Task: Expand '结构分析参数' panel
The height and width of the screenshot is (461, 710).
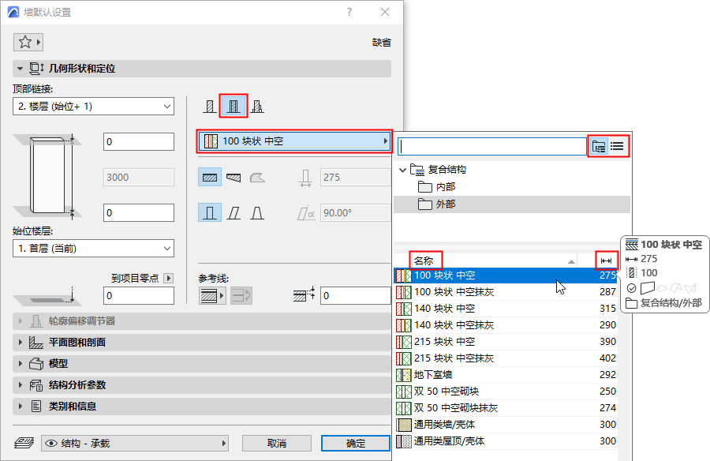Action: click(201, 385)
